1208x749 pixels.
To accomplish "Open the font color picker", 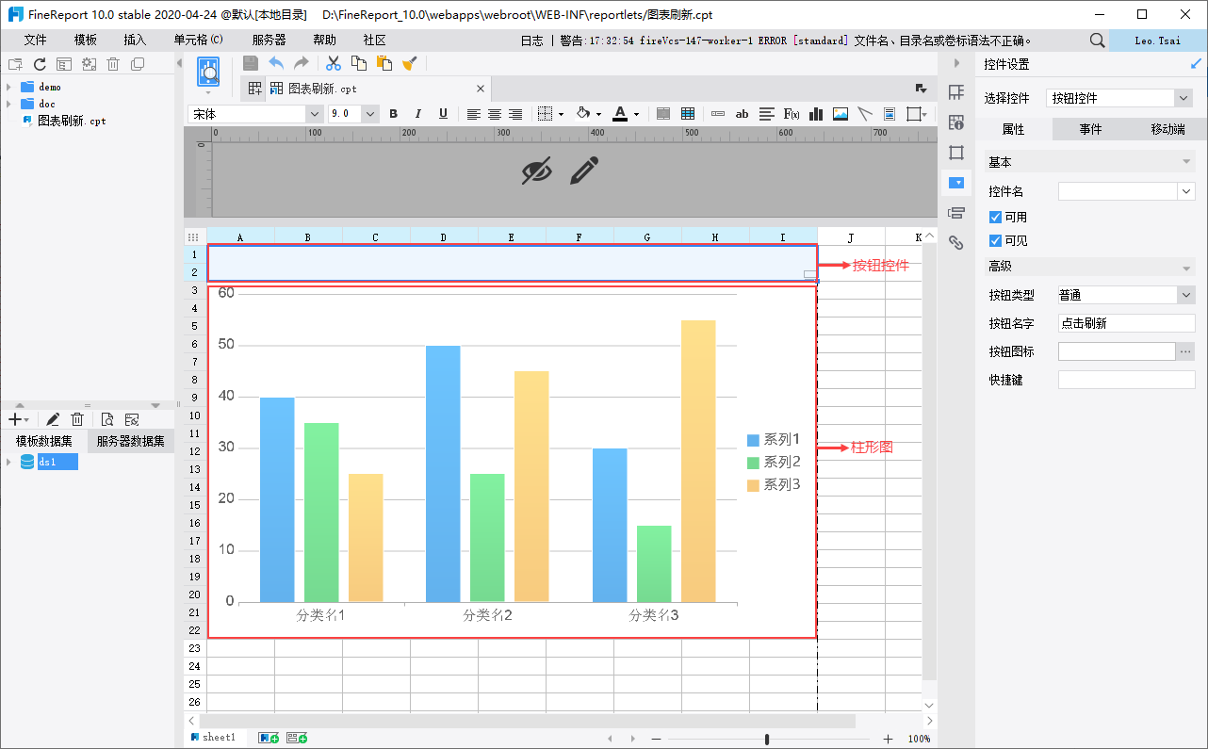I will (x=619, y=114).
